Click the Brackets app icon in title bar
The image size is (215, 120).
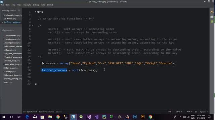(x=2, y=2)
